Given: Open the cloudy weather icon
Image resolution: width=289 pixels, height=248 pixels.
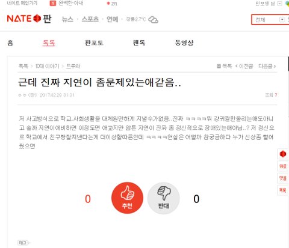Looking at the screenshot, I should 153,20.
